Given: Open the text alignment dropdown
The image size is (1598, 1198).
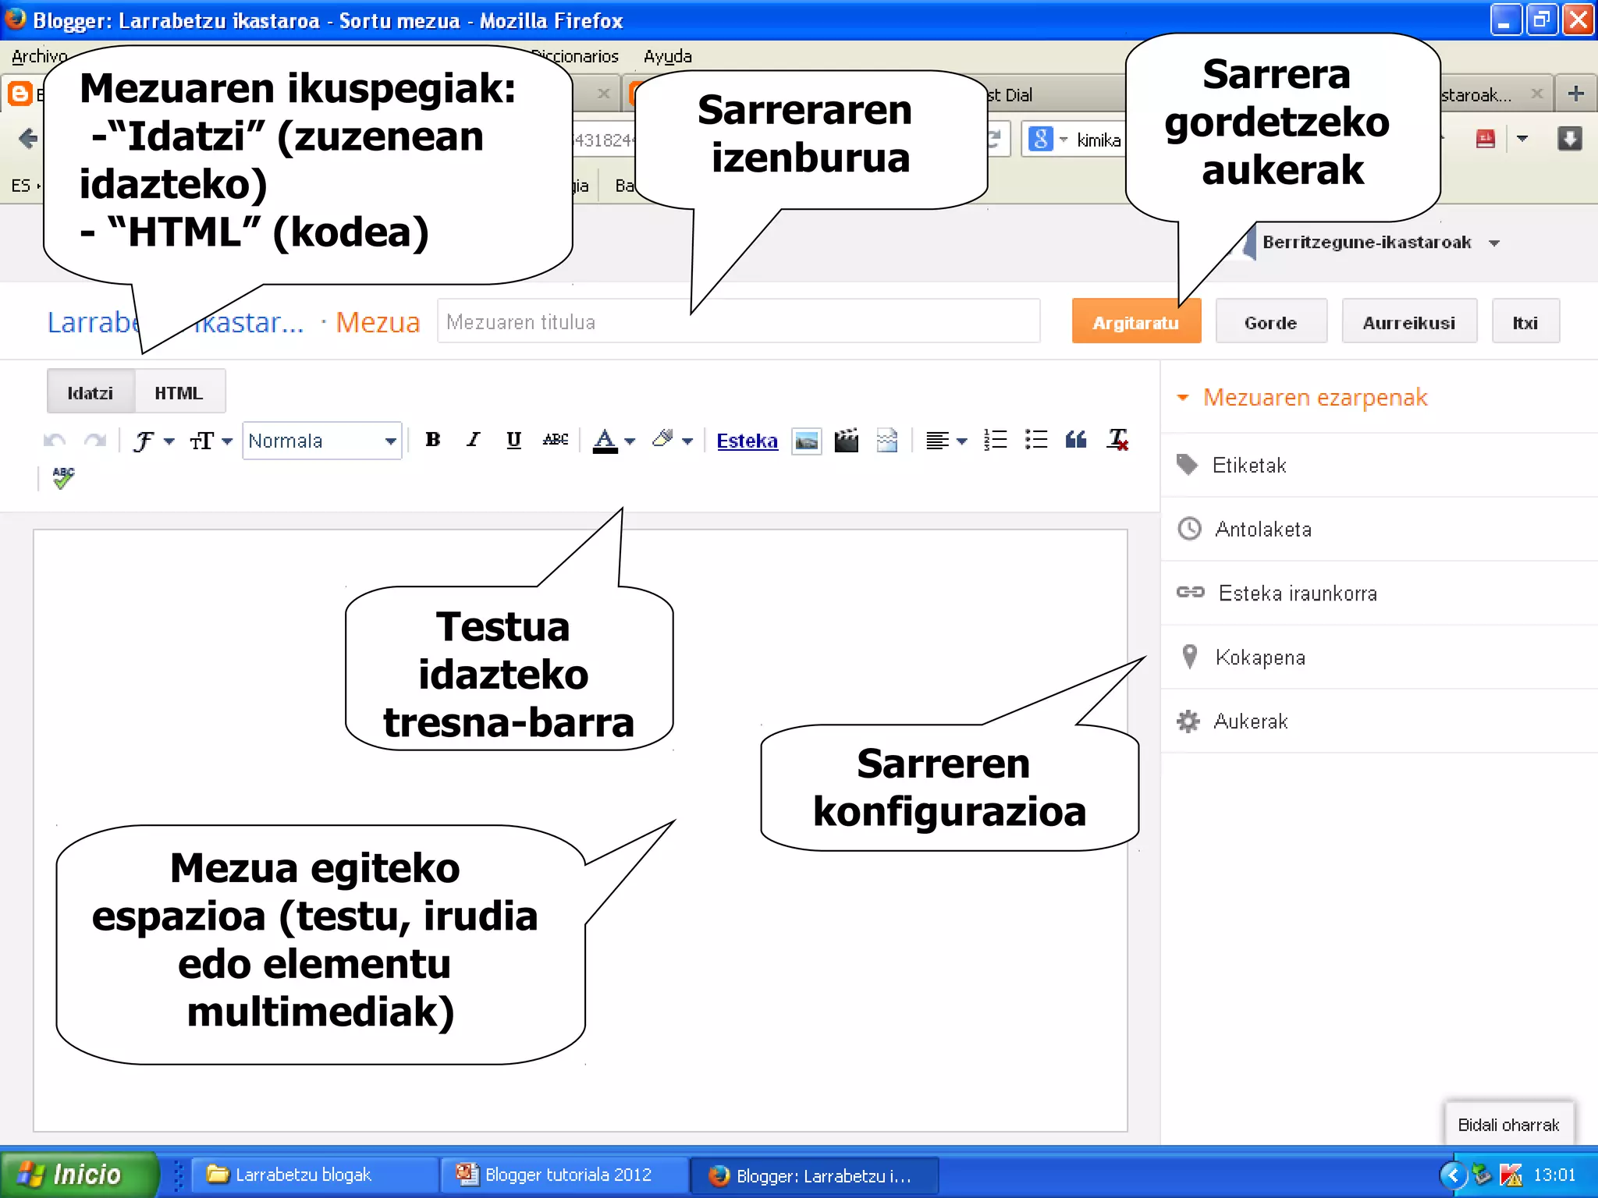Looking at the screenshot, I should point(946,441).
